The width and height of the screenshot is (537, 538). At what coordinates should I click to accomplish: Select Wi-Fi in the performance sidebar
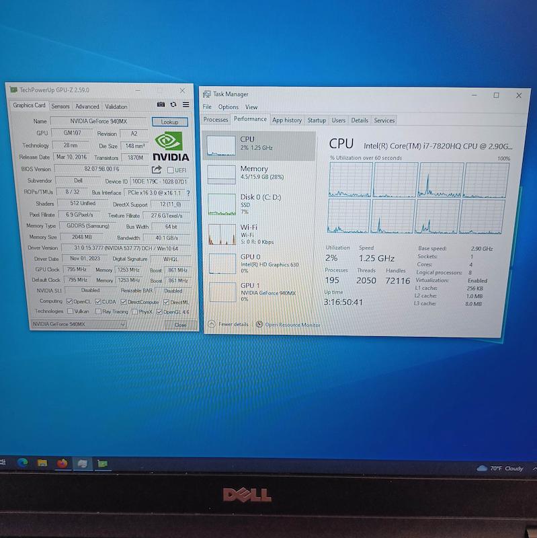point(259,234)
